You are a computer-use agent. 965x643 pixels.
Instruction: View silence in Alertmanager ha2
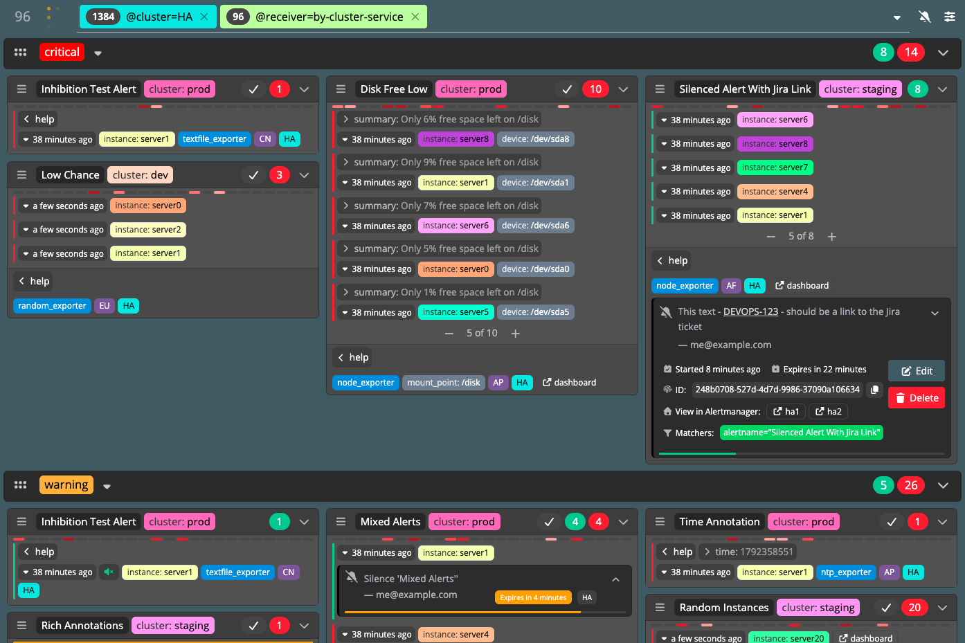click(829, 412)
